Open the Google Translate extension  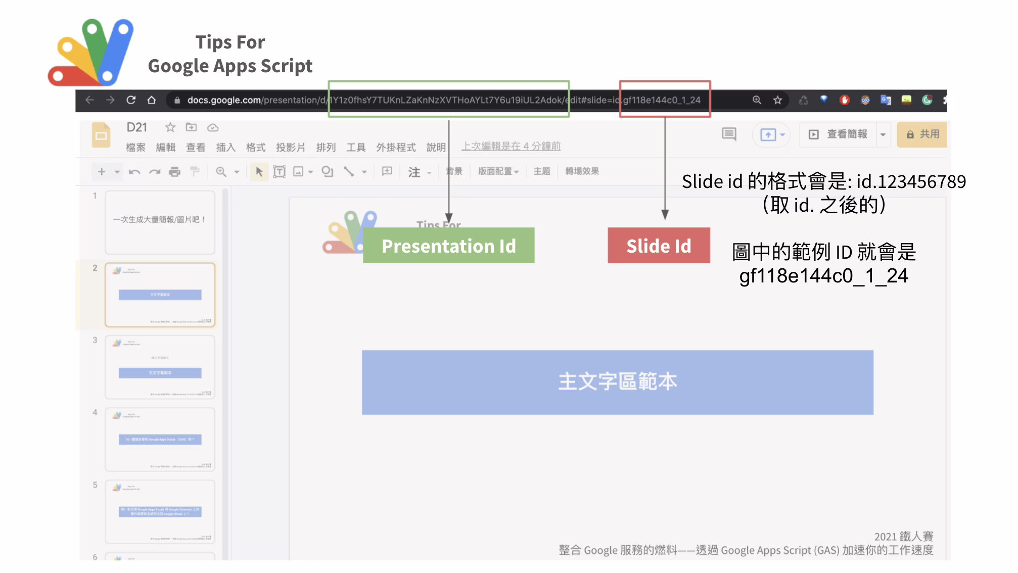886,100
